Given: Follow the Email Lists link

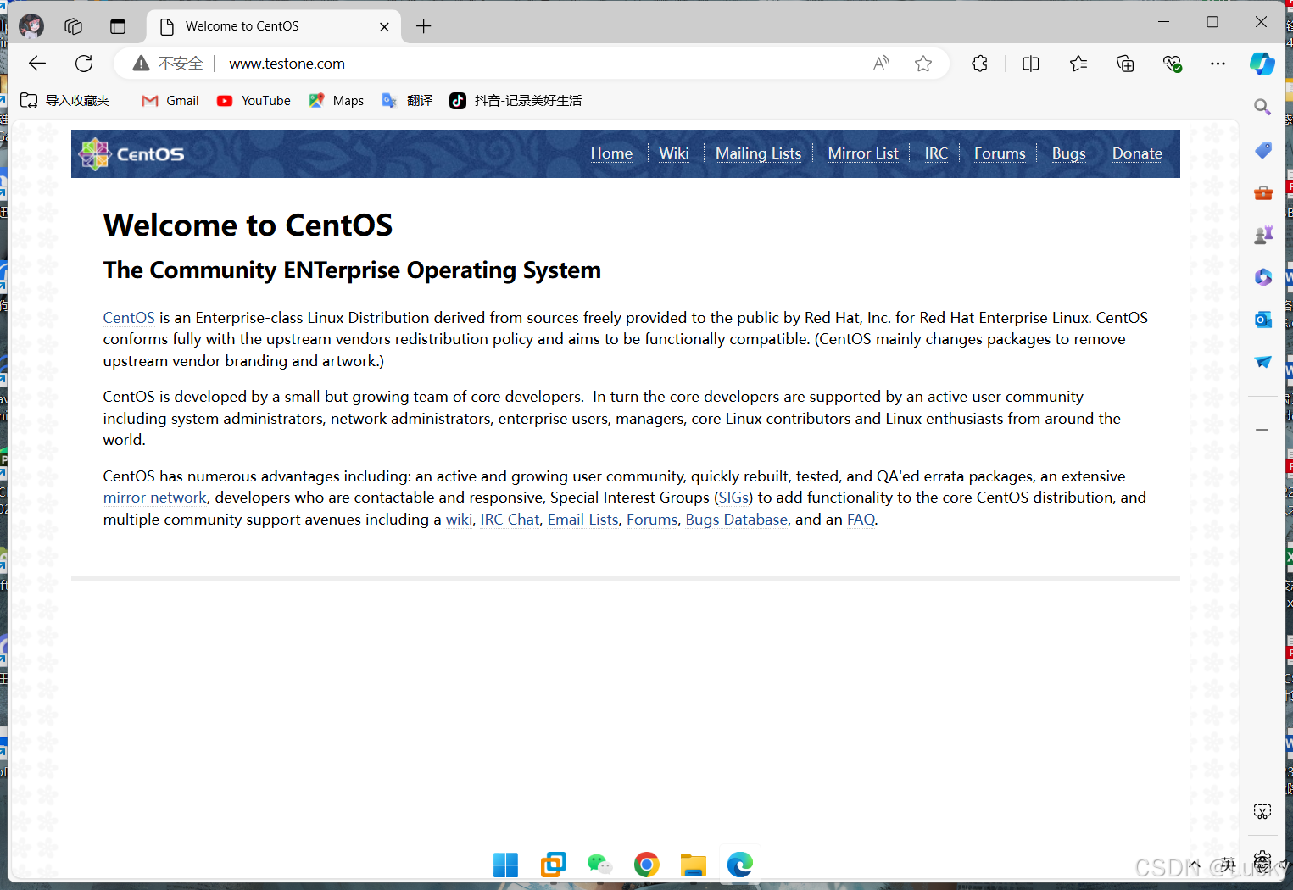Looking at the screenshot, I should tap(582, 520).
